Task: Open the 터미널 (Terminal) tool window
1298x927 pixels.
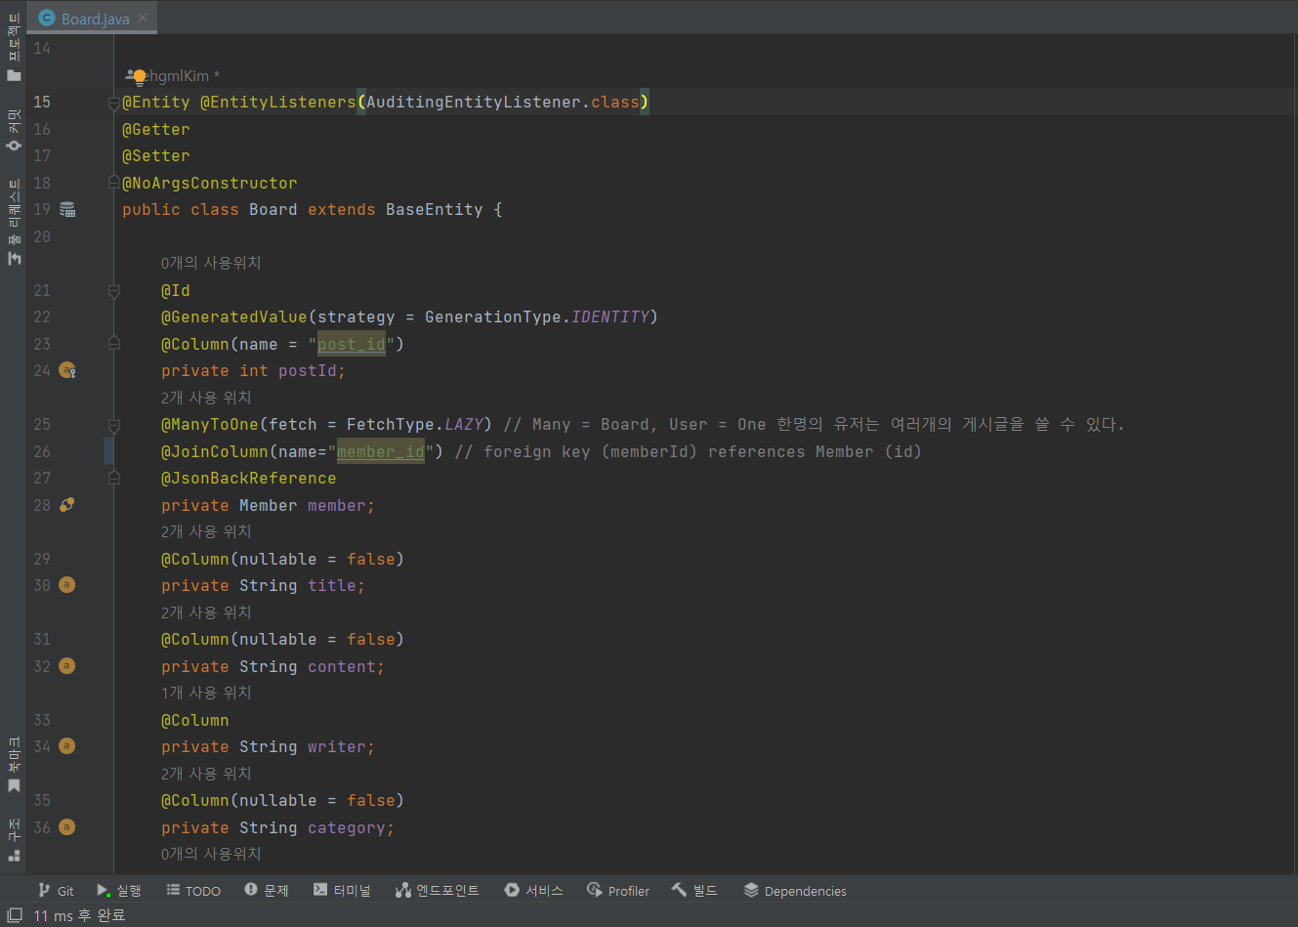Action: click(x=342, y=891)
